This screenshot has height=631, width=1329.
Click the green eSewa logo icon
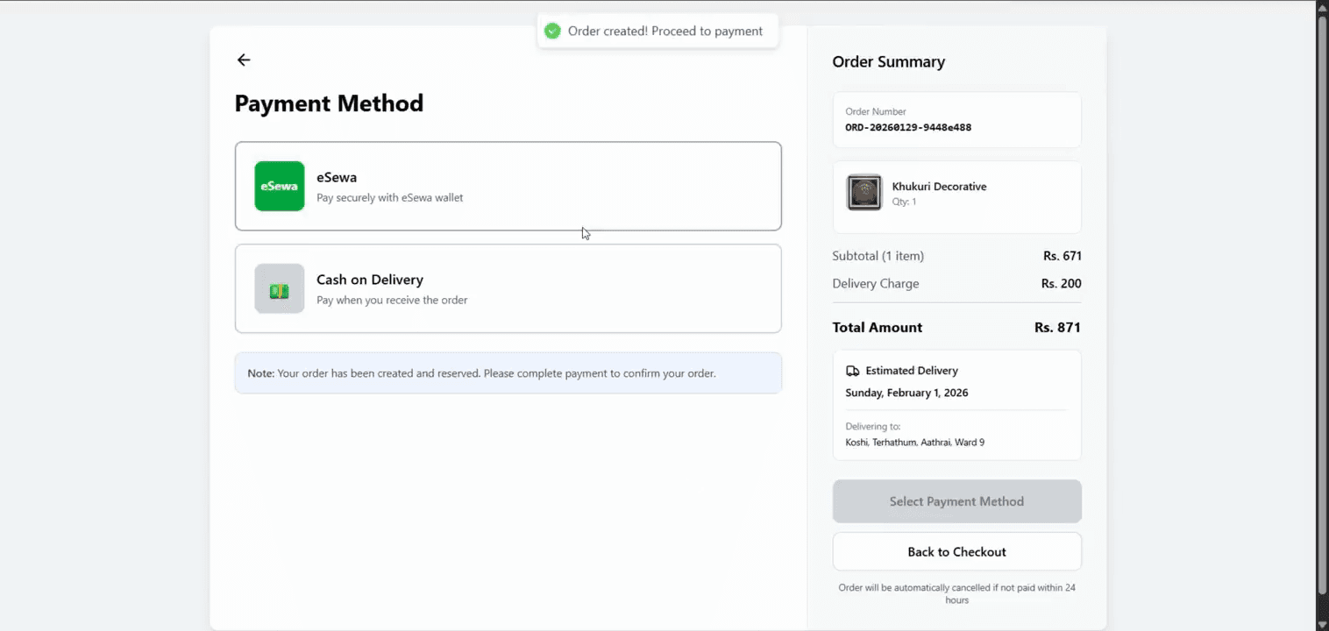(280, 186)
